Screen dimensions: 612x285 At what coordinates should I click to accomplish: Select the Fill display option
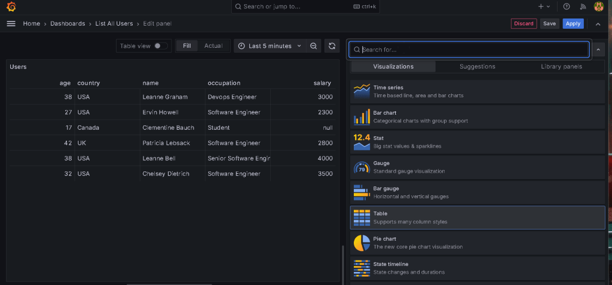pos(187,46)
